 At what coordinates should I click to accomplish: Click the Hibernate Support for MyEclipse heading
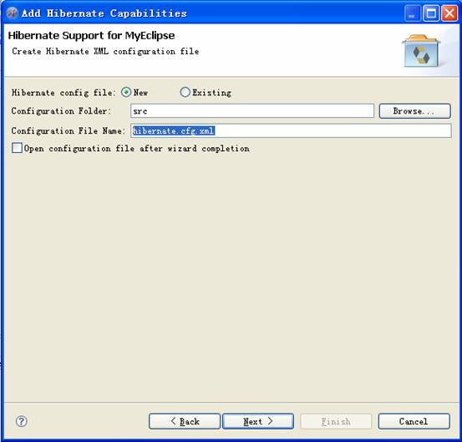tap(91, 36)
